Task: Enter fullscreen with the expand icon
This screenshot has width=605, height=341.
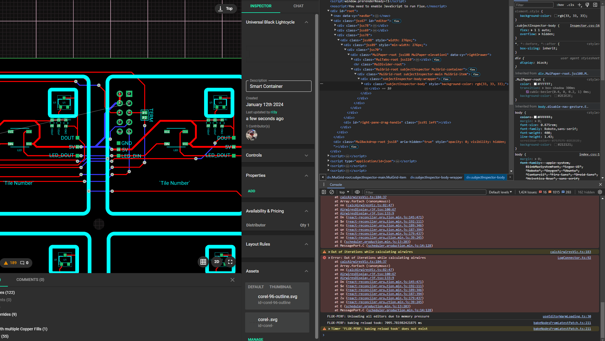Action: point(230,262)
